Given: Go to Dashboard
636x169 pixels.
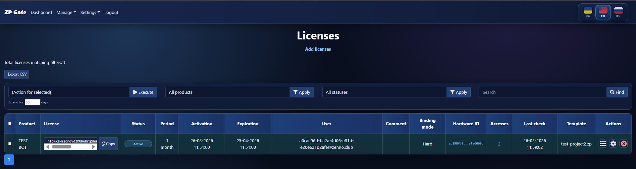Looking at the screenshot, I should point(41,12).
